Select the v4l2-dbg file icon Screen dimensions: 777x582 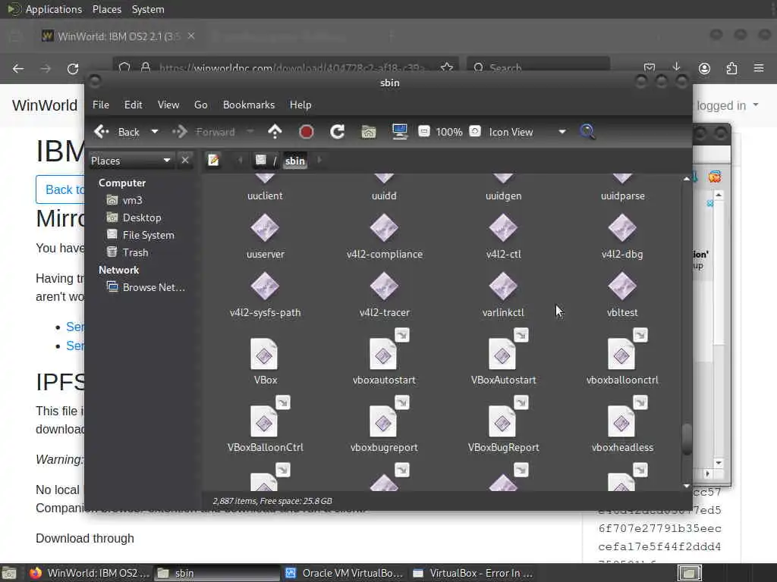622,229
